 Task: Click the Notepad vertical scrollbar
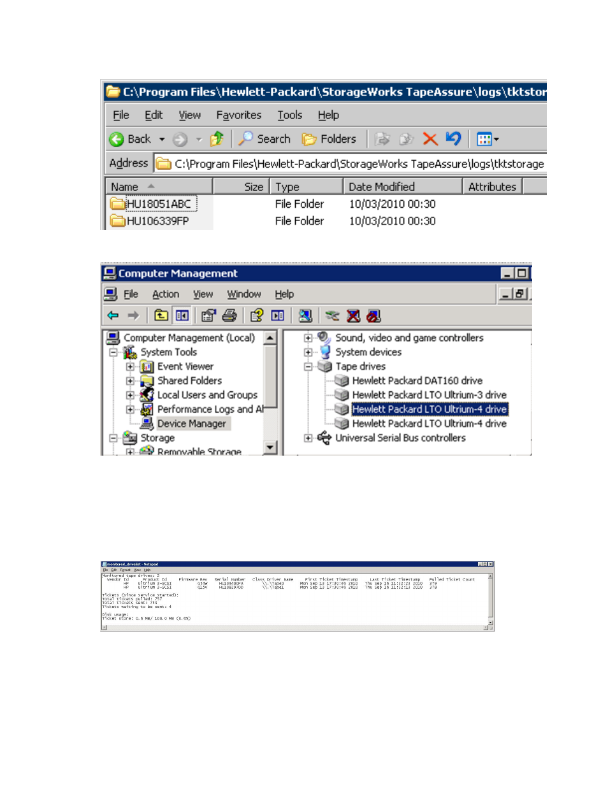coord(491,600)
